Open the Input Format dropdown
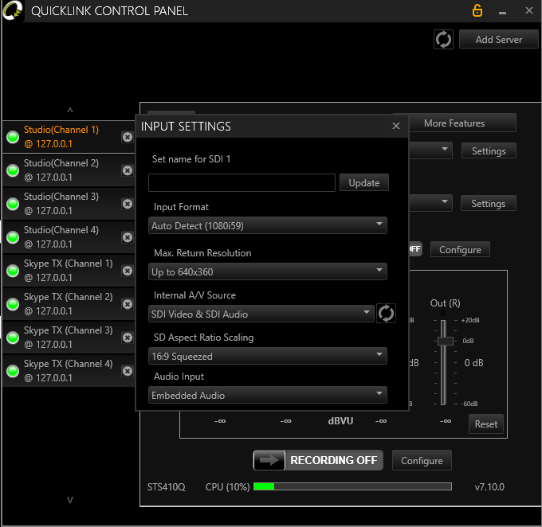The image size is (542, 527). [x=268, y=225]
